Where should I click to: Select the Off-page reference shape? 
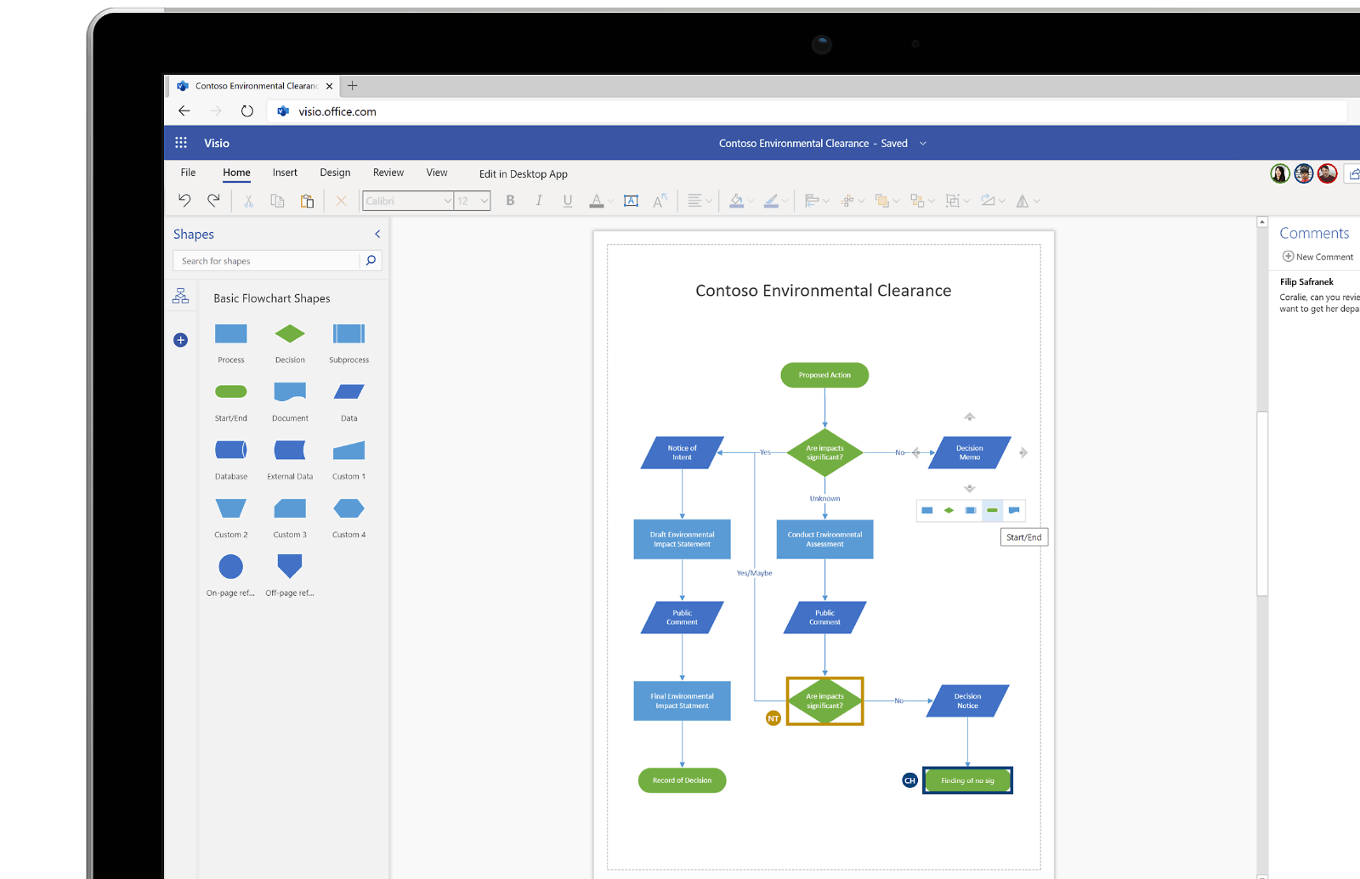coord(289,565)
